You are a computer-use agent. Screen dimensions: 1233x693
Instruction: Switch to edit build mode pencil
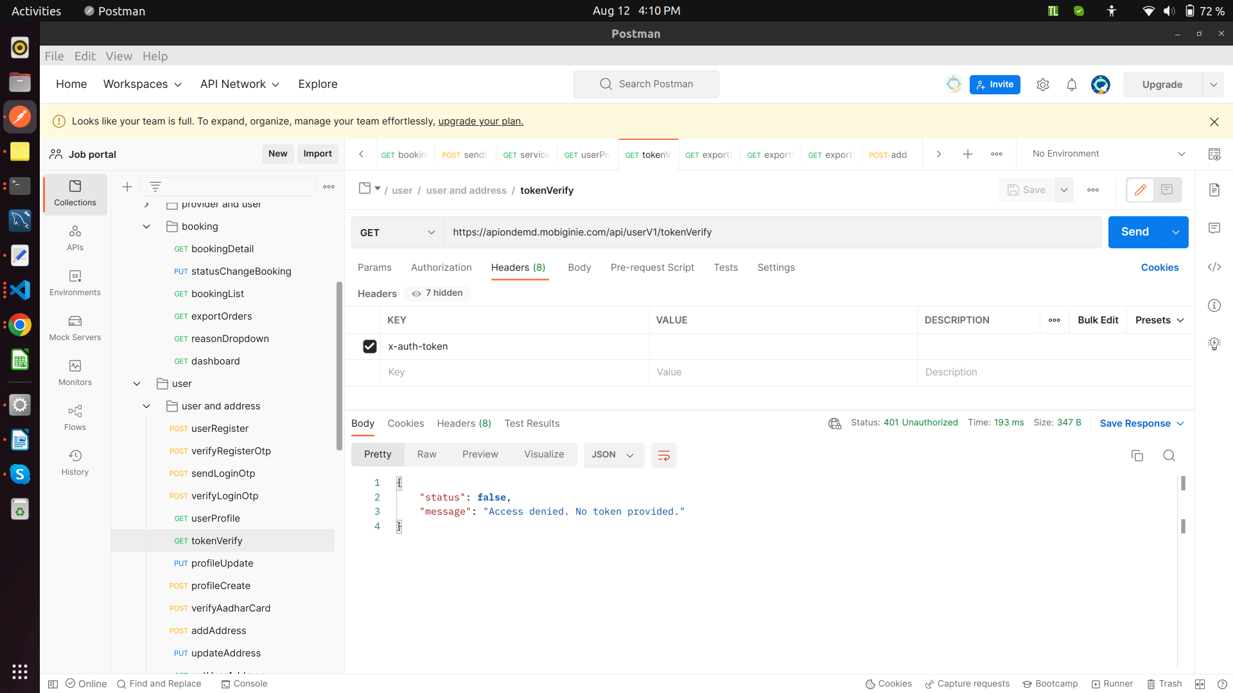pos(1140,190)
